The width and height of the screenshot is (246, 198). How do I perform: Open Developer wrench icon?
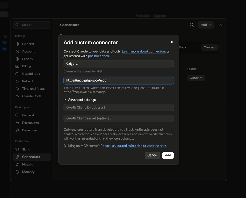(17, 130)
